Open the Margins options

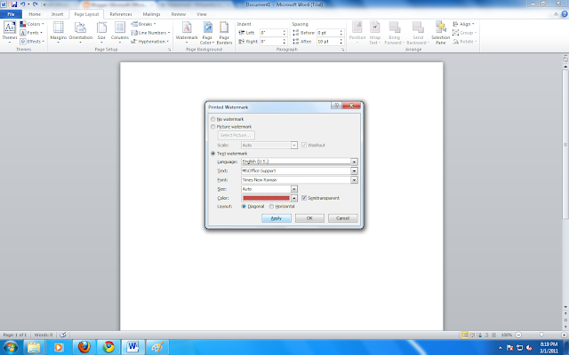point(59,32)
